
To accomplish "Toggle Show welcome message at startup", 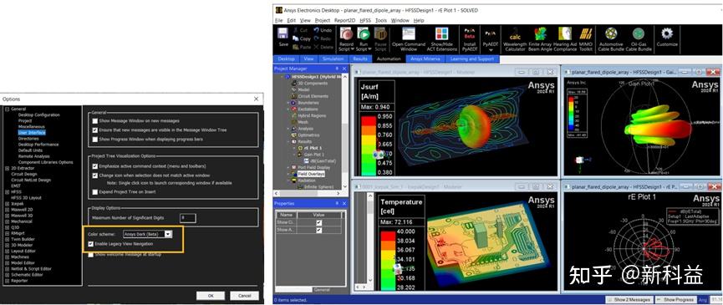I will (90, 254).
